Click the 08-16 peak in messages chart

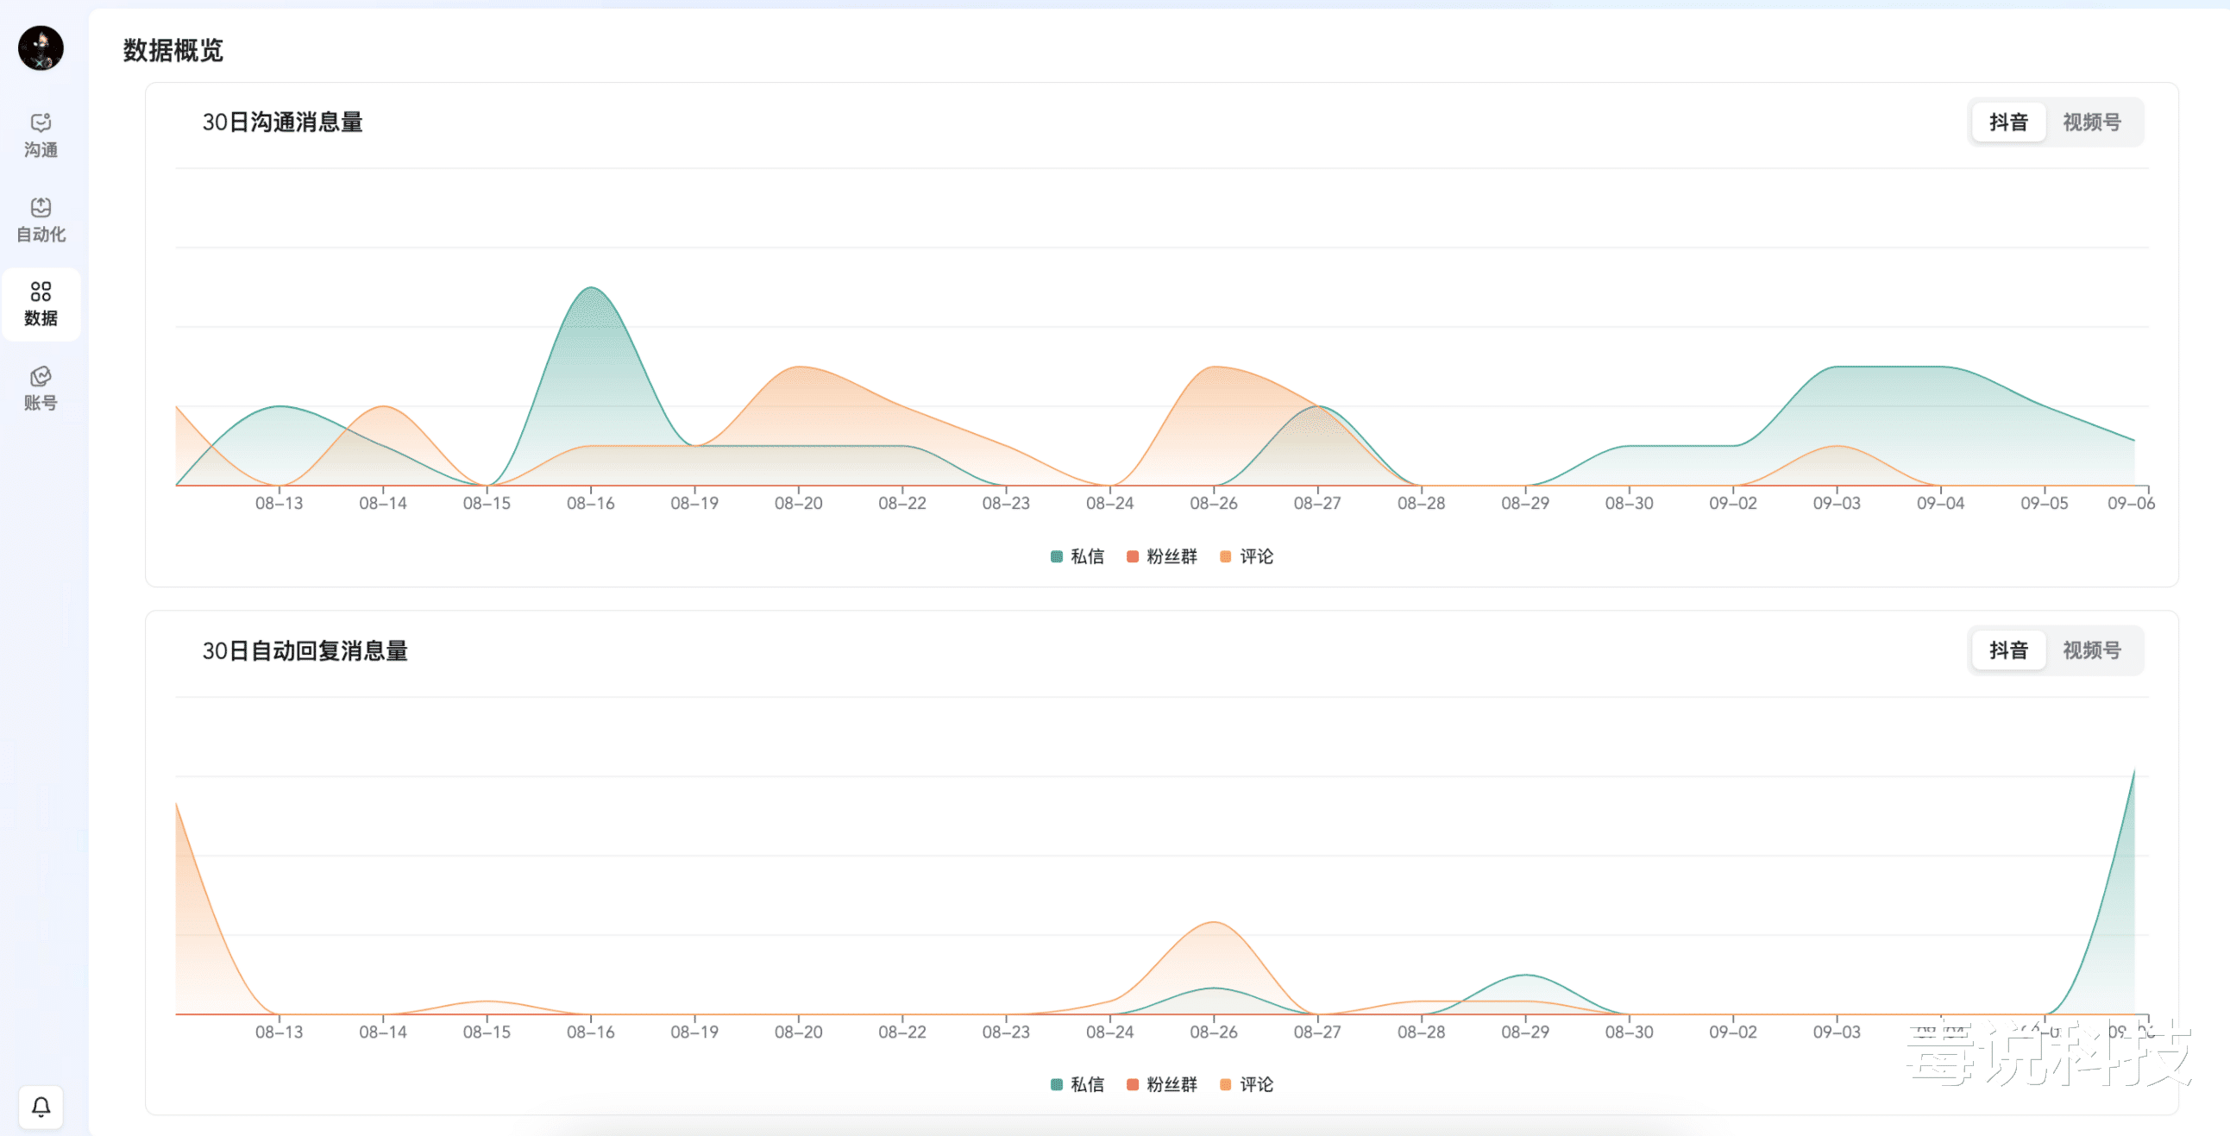pos(591,288)
